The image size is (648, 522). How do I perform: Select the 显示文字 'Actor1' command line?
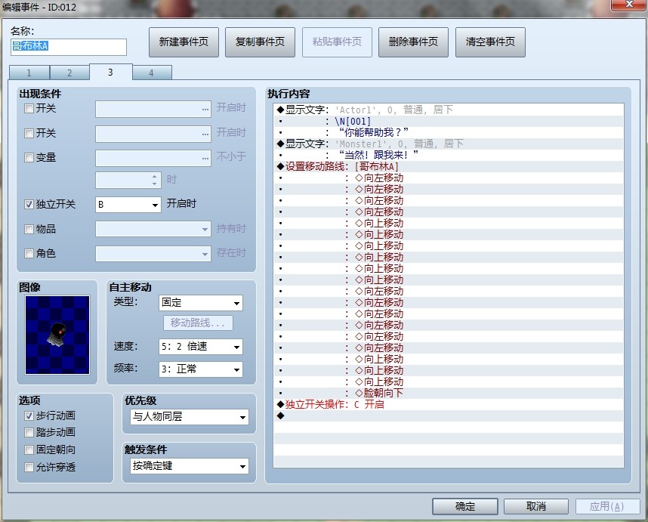click(x=449, y=110)
